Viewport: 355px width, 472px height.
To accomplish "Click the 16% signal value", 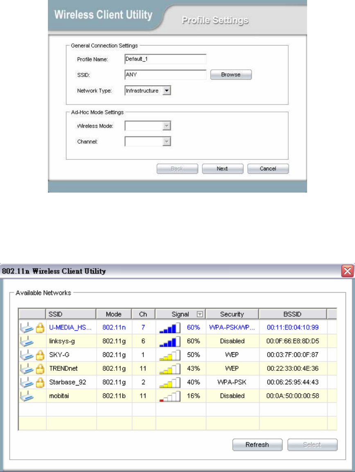I will pyautogui.click(x=193, y=396).
